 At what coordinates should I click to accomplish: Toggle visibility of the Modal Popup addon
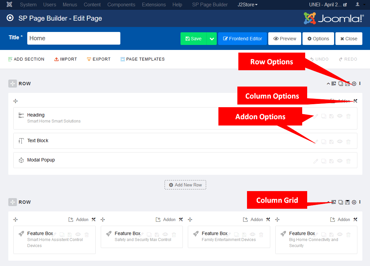[340, 161]
